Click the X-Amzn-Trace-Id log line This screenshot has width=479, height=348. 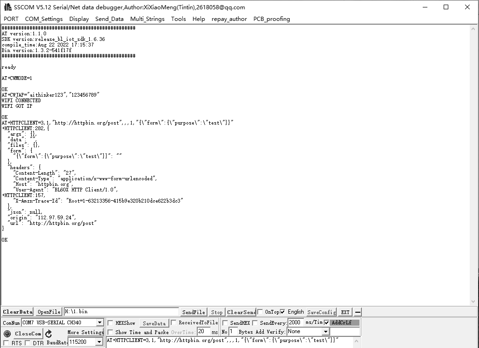click(x=98, y=201)
